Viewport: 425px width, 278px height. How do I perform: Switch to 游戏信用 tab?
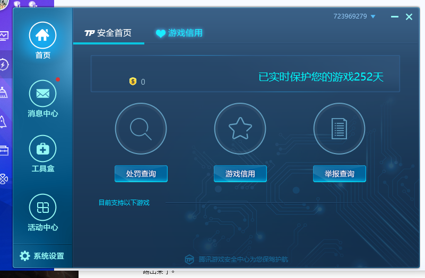point(179,33)
